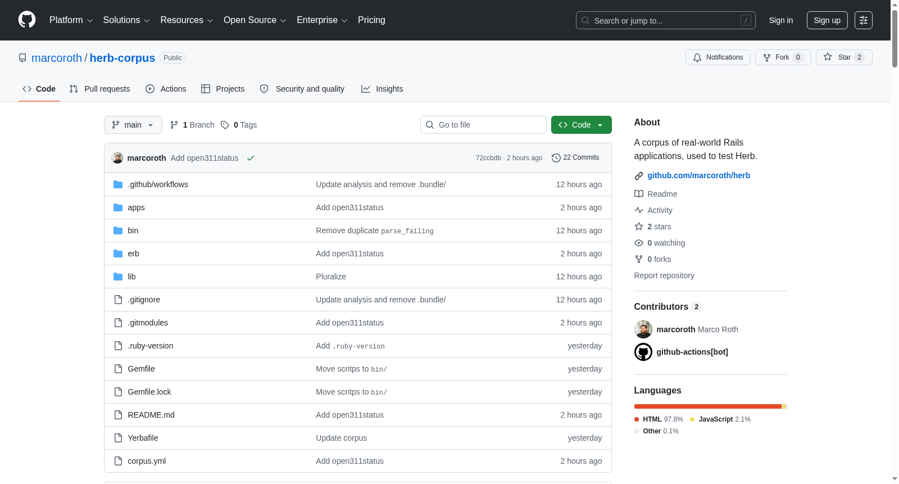
Task: View the 22 Commits history
Action: (575, 157)
